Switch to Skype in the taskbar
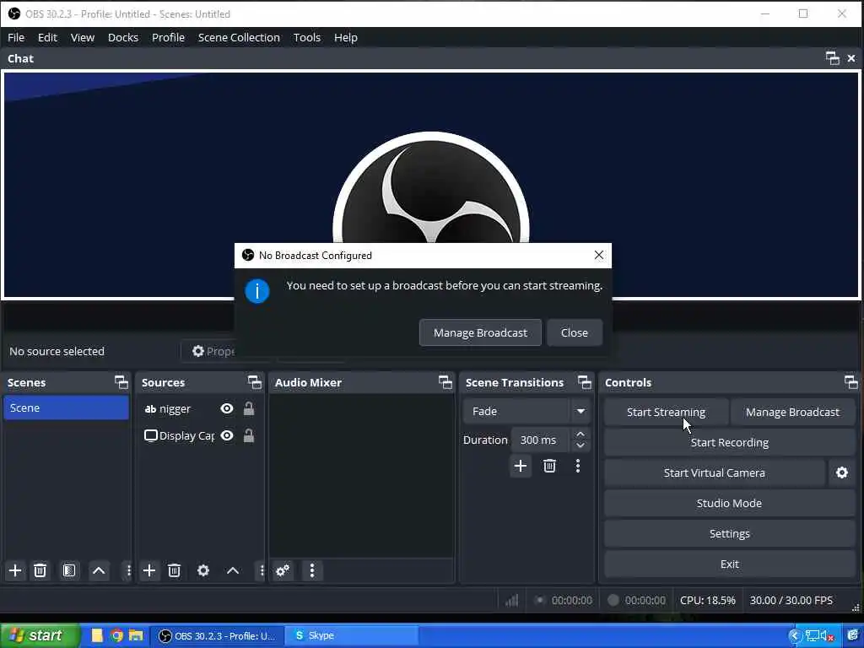The image size is (864, 648). coord(353,636)
